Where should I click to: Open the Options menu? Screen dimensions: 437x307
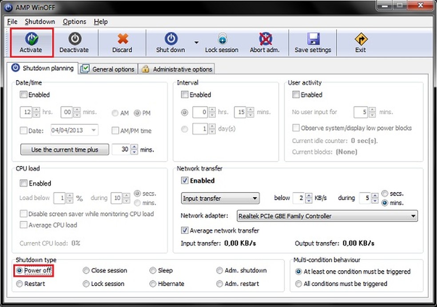click(x=75, y=22)
